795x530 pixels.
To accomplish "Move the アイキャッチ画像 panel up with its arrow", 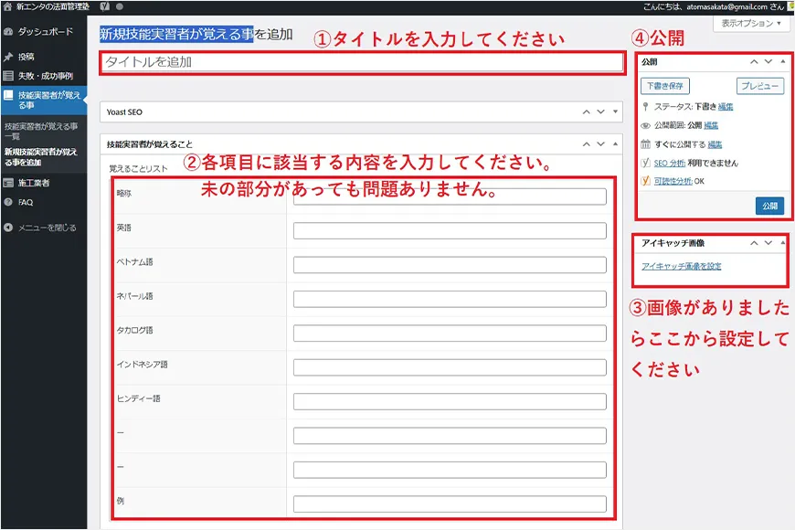I will [x=754, y=244].
